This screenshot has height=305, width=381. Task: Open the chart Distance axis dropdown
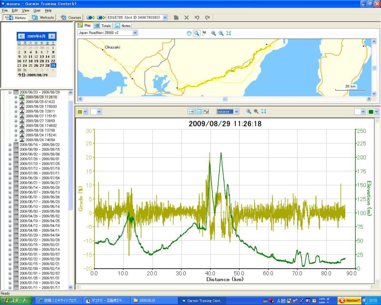point(236,112)
